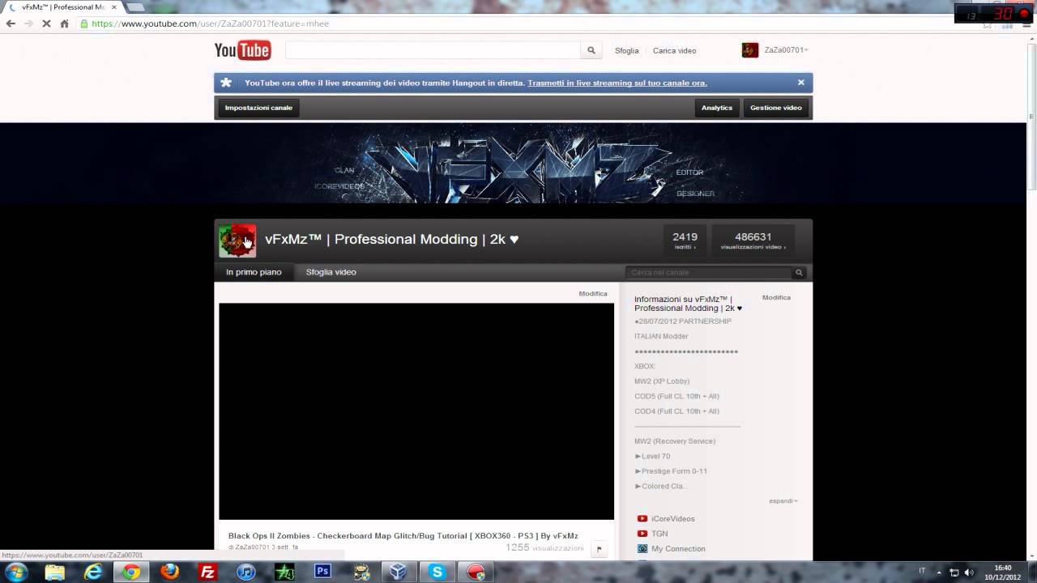
Task: Click the 2419 iscritti counter
Action: (x=685, y=240)
